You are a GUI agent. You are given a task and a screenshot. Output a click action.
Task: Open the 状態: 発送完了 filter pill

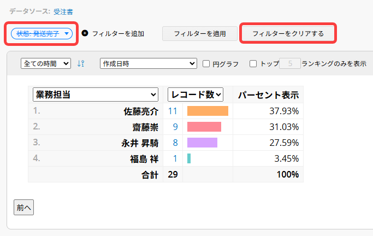[42, 33]
